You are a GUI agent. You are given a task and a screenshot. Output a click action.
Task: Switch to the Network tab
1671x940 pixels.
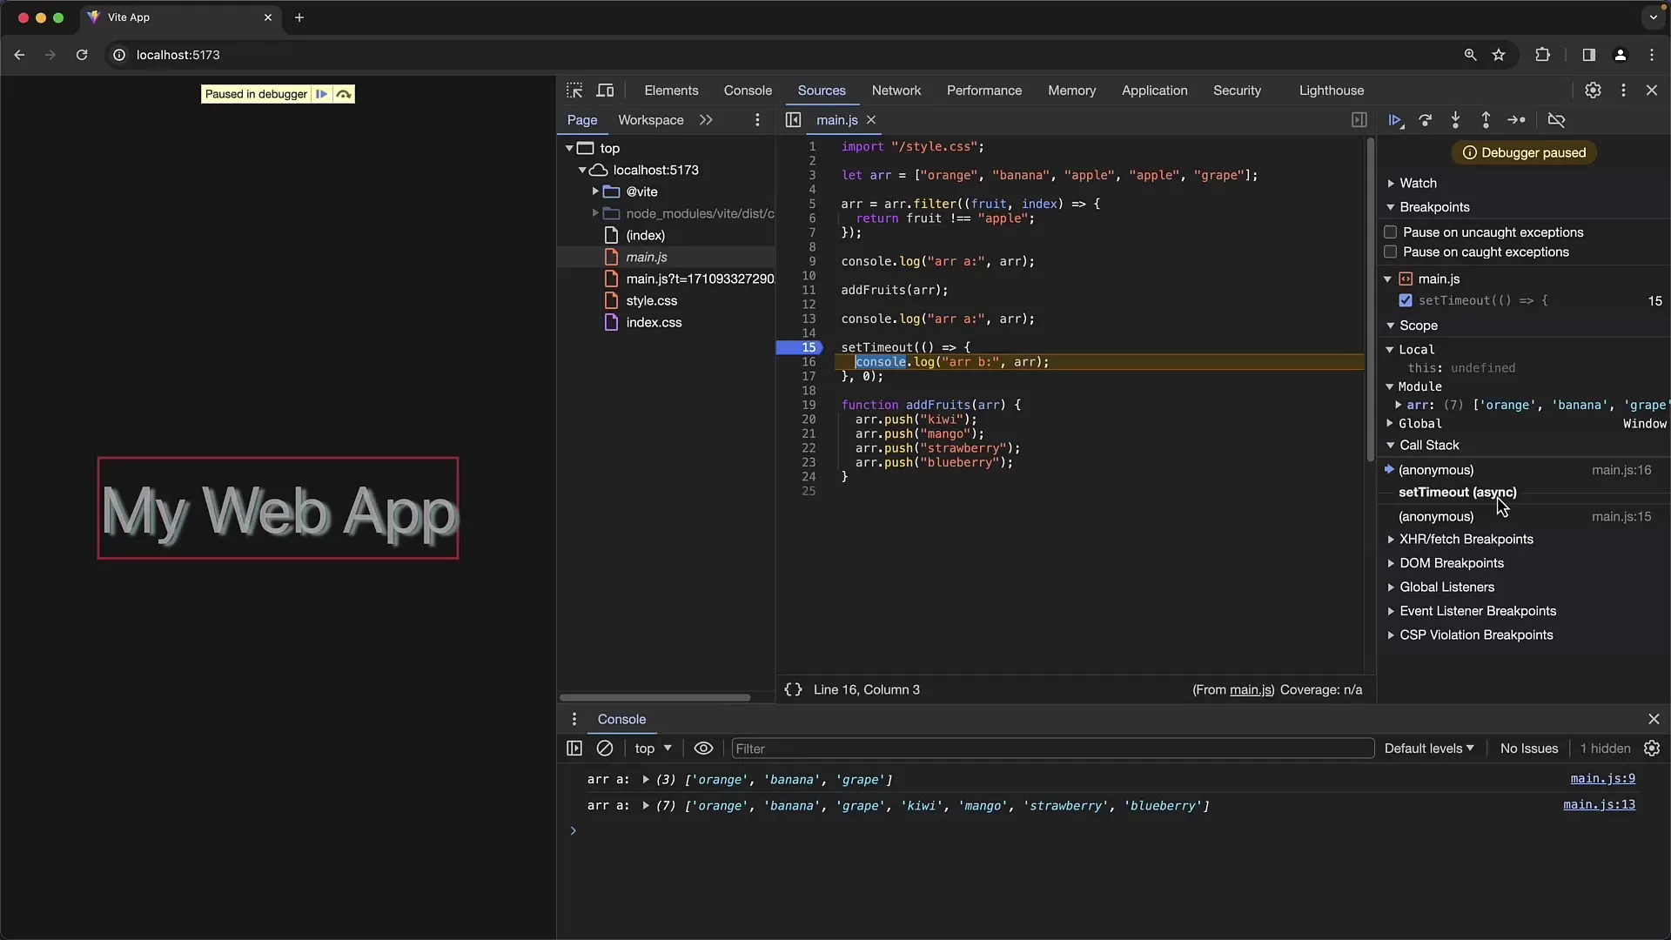pos(896,90)
